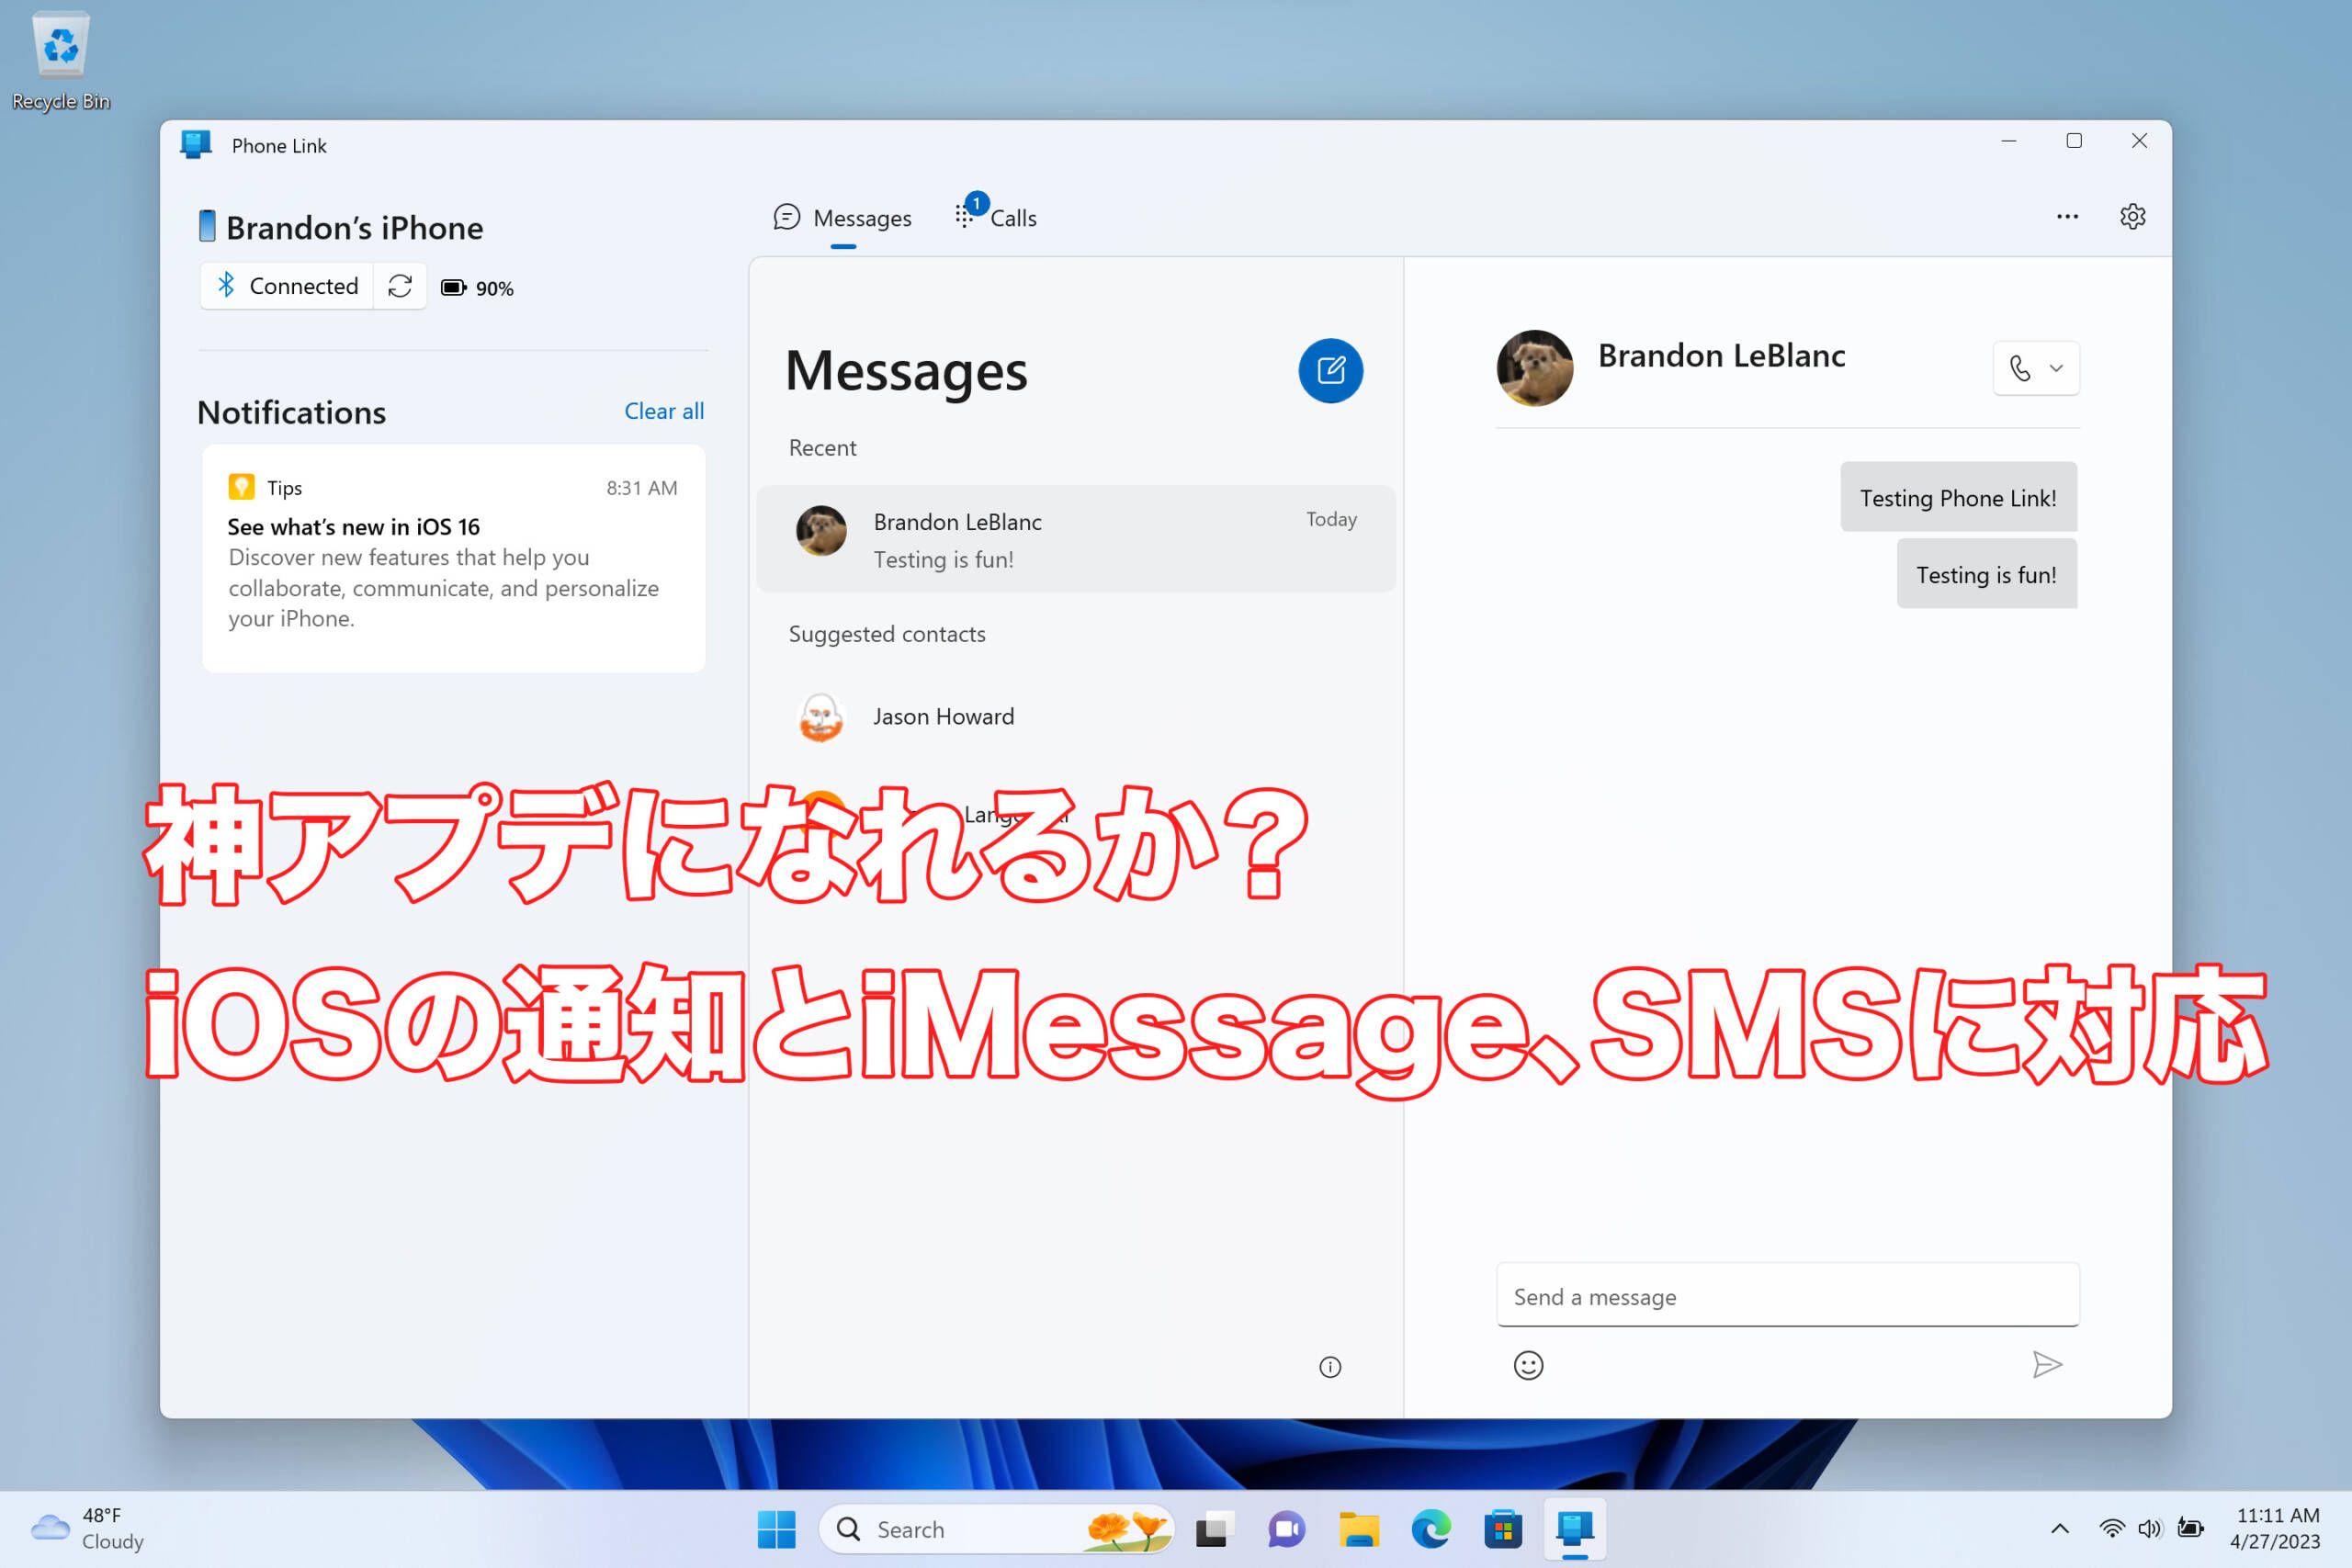Click the info icon below message list
This screenshot has width=2352, height=1568.
point(1330,1367)
